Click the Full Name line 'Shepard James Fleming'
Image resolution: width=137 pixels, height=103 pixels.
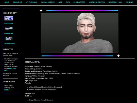pos(38,66)
